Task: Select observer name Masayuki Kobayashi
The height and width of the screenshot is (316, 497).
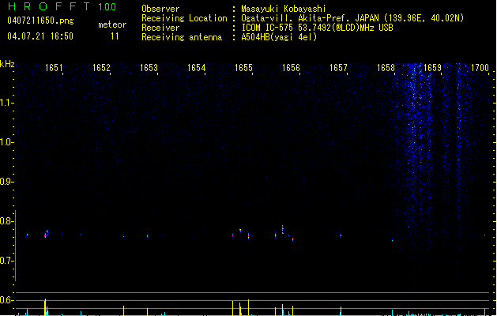Action: pyautogui.click(x=284, y=9)
